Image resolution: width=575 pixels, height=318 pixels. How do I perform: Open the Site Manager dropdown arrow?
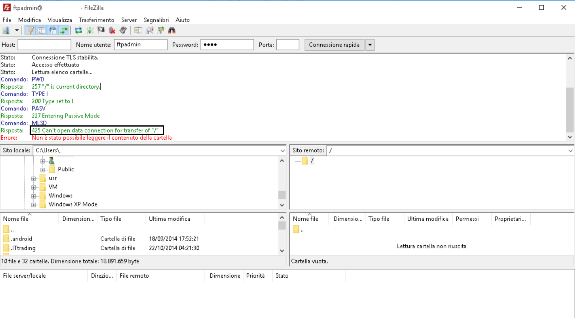point(17,30)
